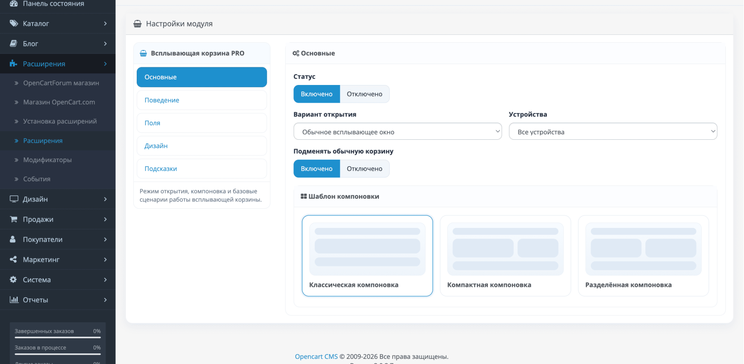Choose Классическая компоновка layout card
The image size is (744, 364).
click(367, 255)
